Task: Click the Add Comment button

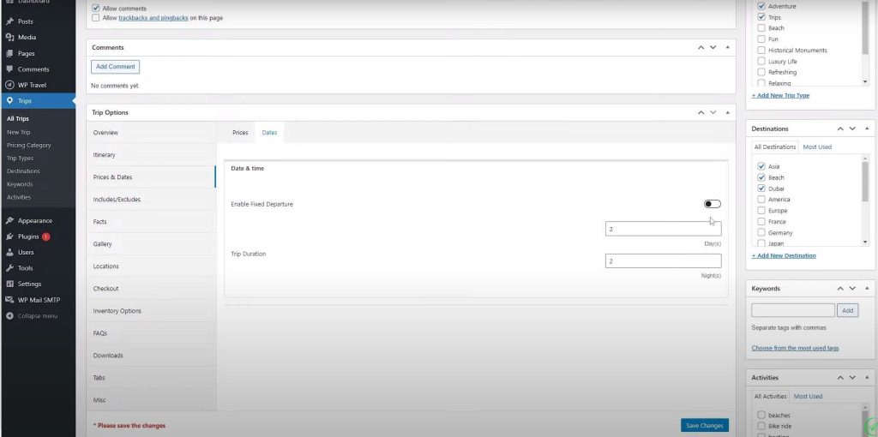Action: (116, 67)
